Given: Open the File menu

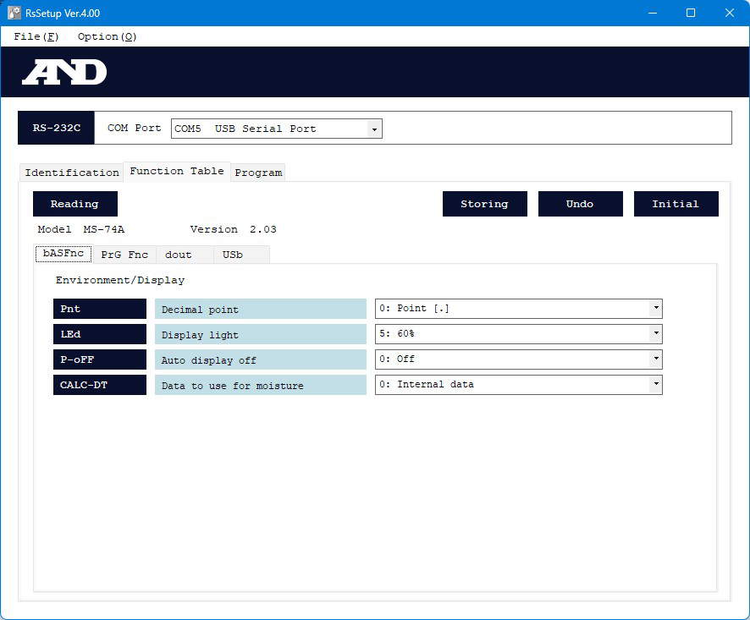Looking at the screenshot, I should (36, 36).
